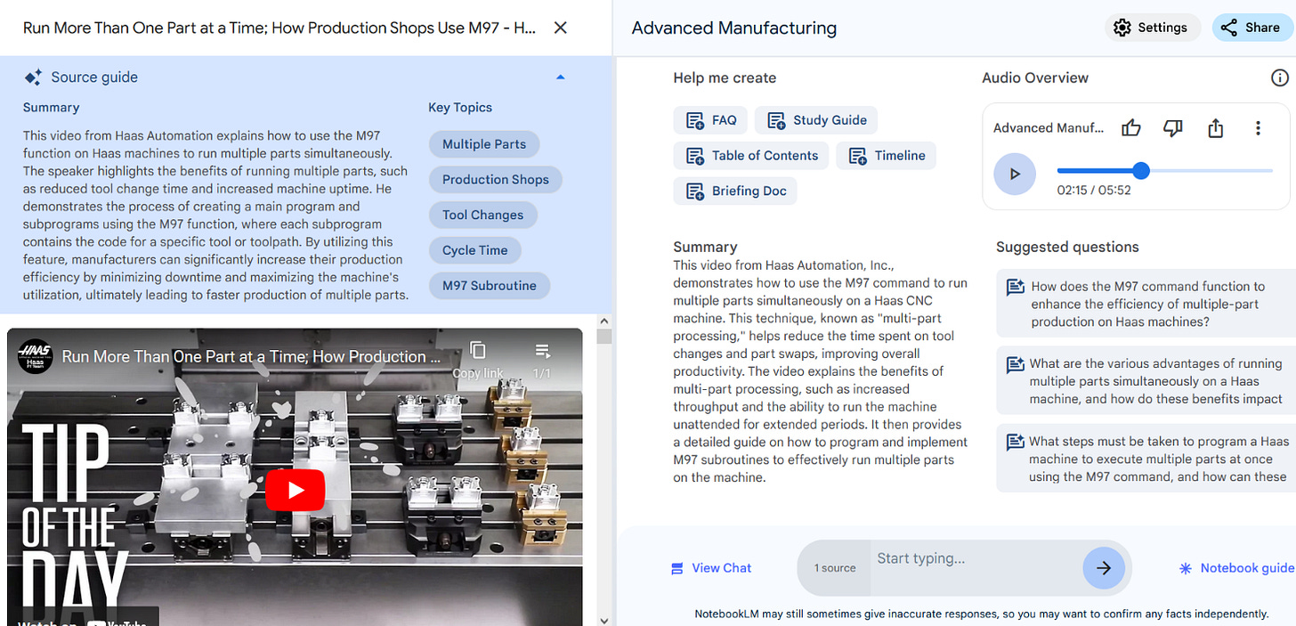Viewport: 1296px width, 626px height.
Task: Open audio overview more options menu
Action: pos(1258,128)
